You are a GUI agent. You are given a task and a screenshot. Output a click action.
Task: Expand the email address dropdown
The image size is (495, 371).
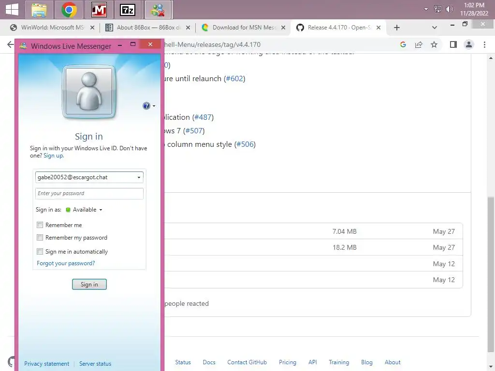pos(139,177)
